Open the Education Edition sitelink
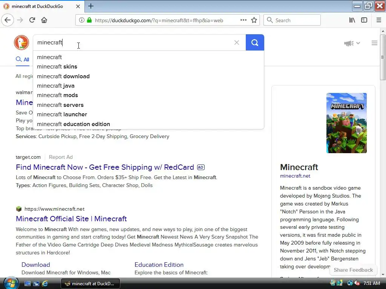 coord(159,265)
